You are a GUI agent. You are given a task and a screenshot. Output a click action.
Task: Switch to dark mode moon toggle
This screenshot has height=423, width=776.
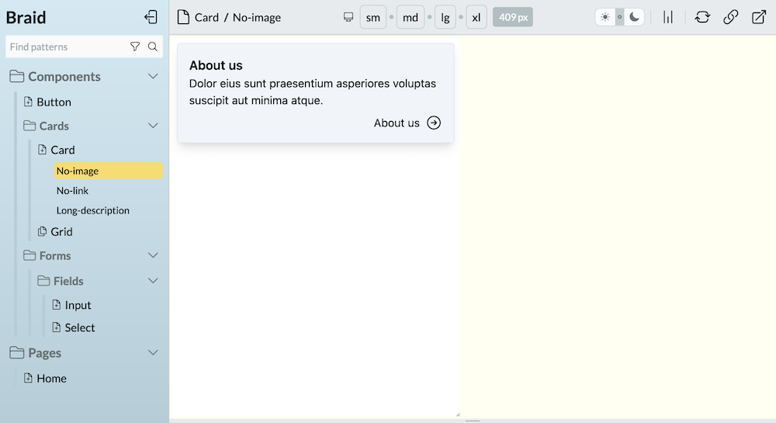634,17
